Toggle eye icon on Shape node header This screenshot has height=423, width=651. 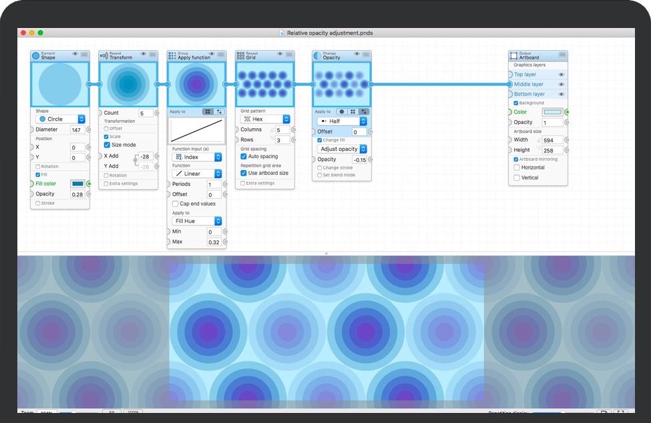point(75,54)
